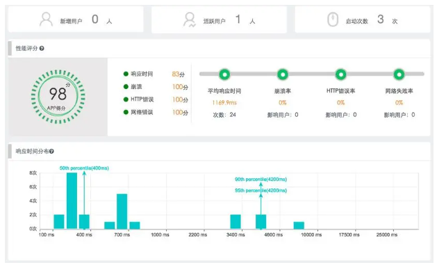Viewport: 437px width, 265px height.
Task: Click the small bar before 10000 ms
Action: [299, 225]
